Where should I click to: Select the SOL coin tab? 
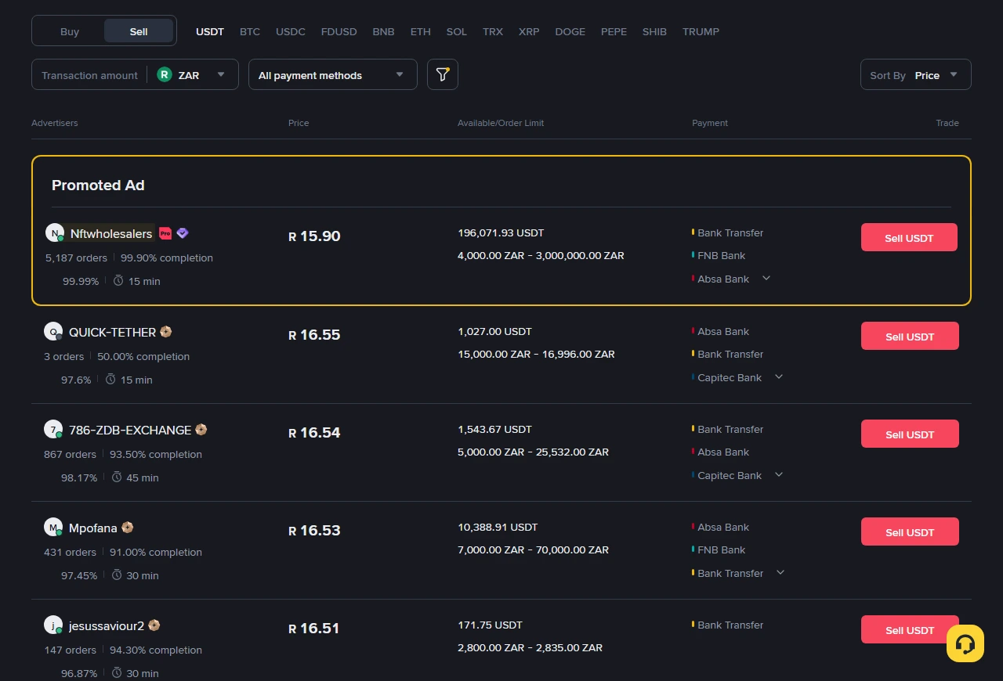pyautogui.click(x=457, y=31)
